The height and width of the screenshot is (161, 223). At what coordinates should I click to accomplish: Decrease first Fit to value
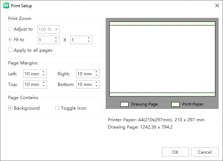pyautogui.click(x=56, y=42)
